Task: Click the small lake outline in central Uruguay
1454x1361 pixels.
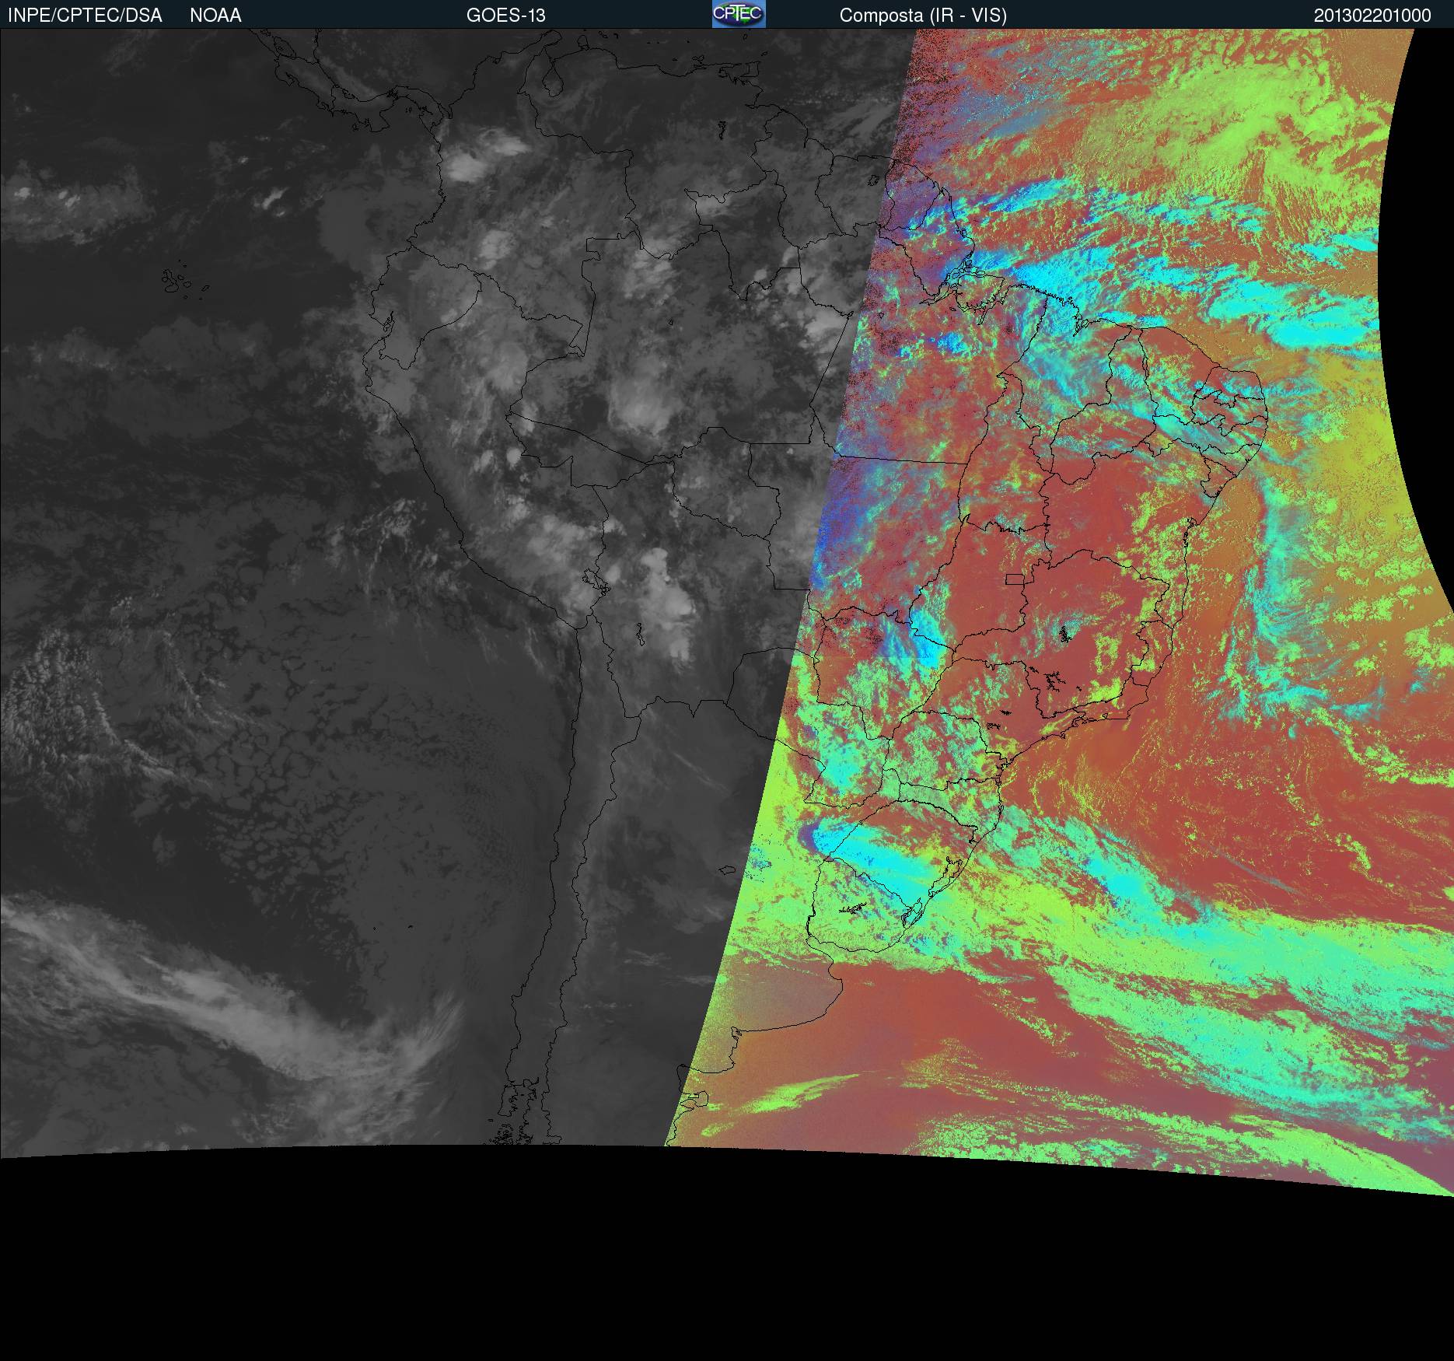Action: click(854, 908)
